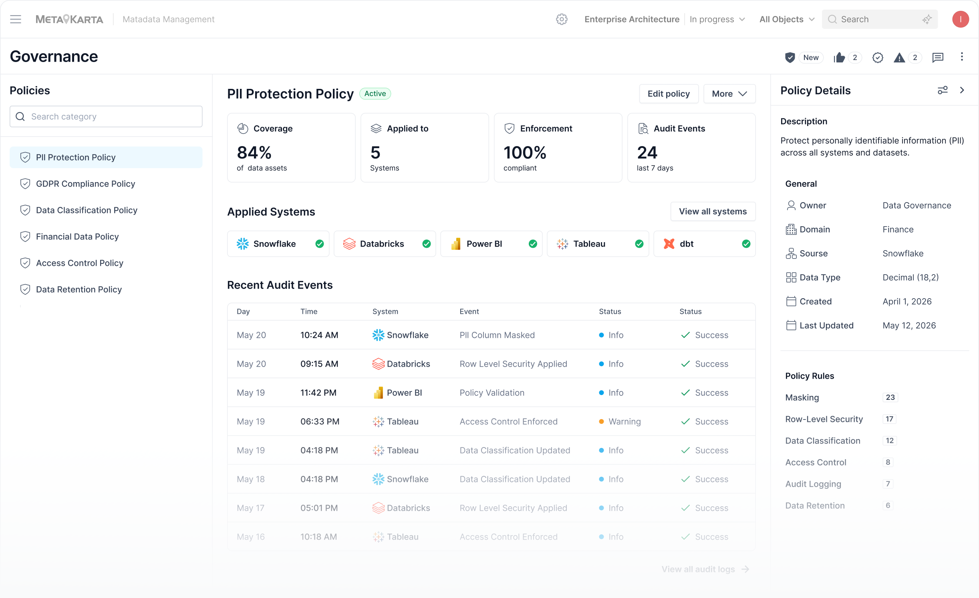Click the settings gear icon

pos(562,19)
